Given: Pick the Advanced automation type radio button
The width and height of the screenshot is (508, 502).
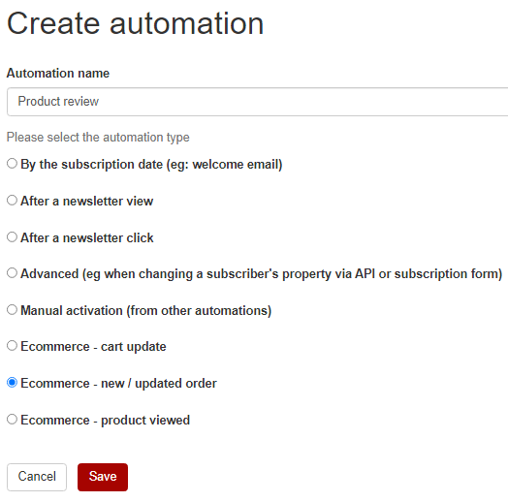Looking at the screenshot, I should tap(12, 273).
